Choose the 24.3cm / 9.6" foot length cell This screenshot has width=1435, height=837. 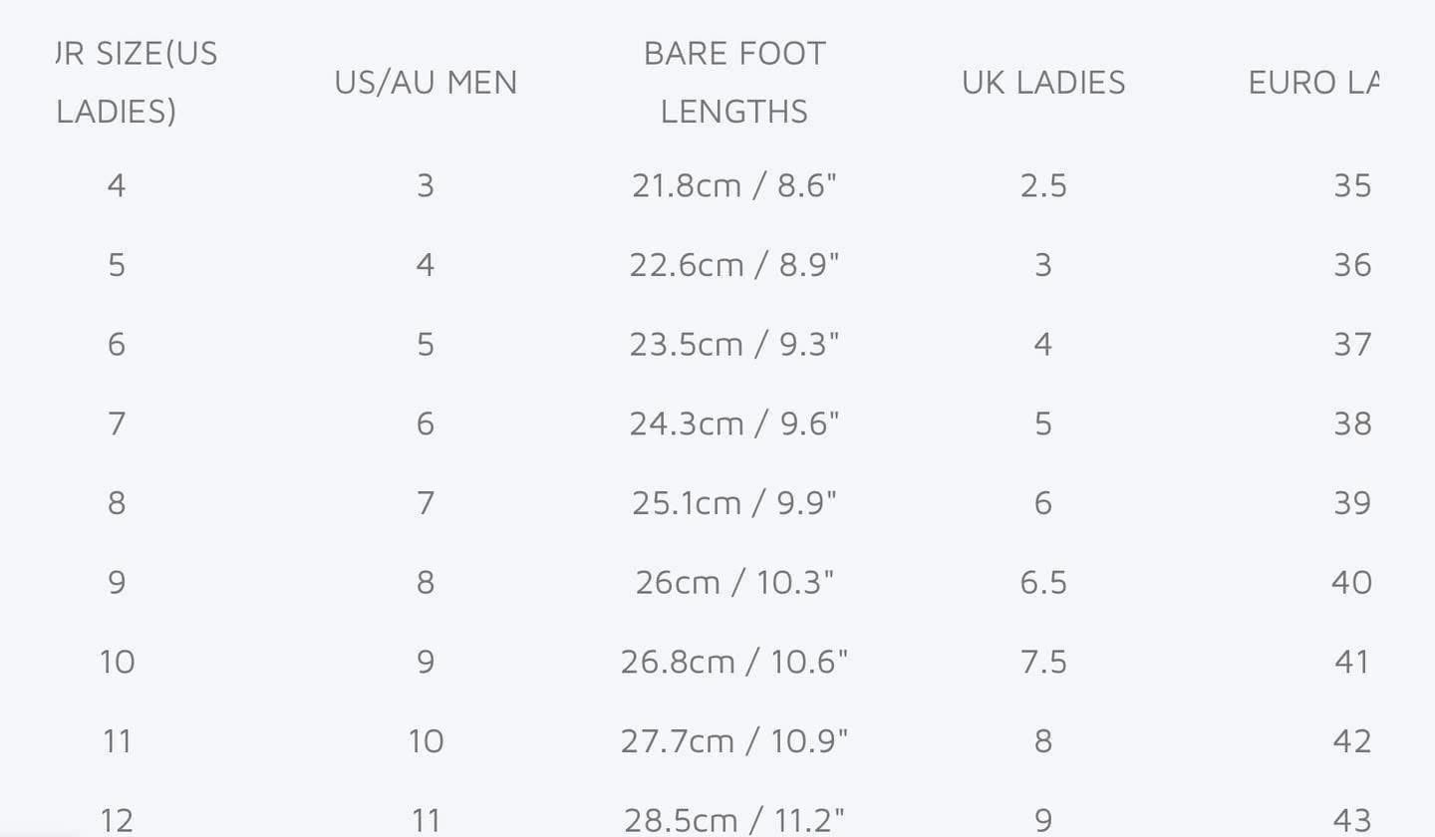(734, 424)
